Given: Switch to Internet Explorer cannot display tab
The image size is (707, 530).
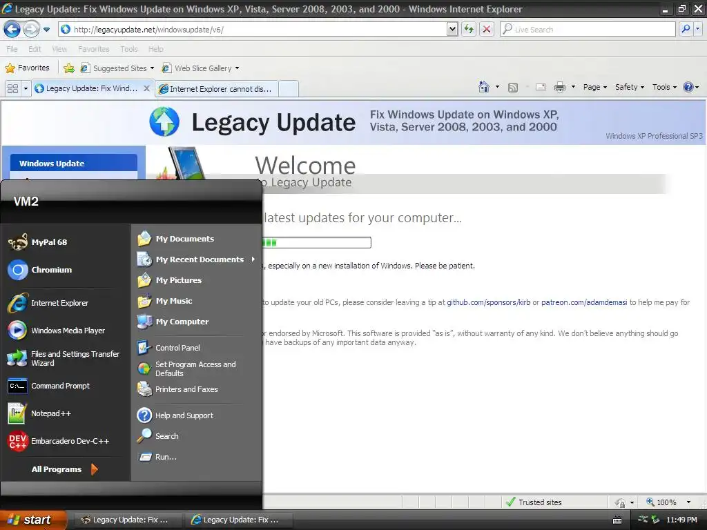Looking at the screenshot, I should click(x=216, y=89).
